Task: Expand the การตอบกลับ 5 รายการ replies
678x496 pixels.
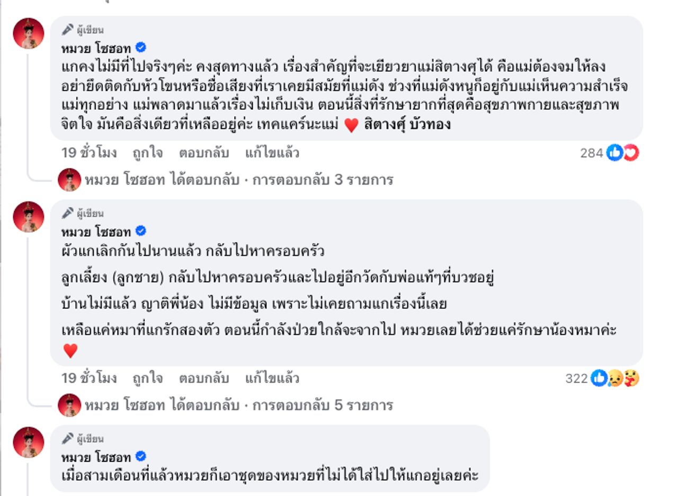Action: [323, 405]
